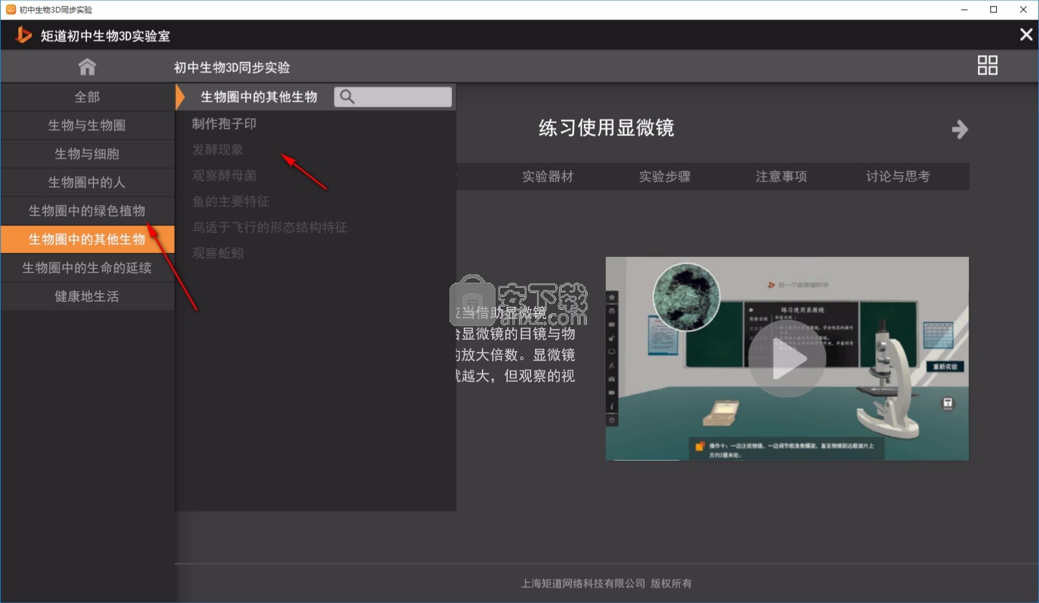Image resolution: width=1039 pixels, height=603 pixels.
Task: Select the 全部 category
Action: point(87,97)
